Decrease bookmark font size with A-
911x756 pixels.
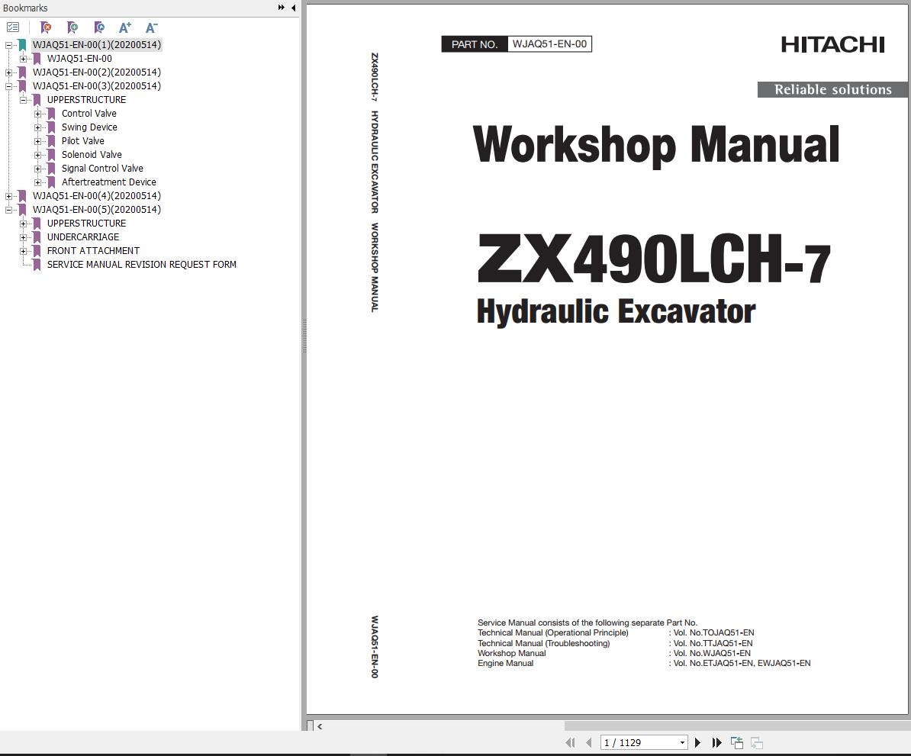point(151,27)
